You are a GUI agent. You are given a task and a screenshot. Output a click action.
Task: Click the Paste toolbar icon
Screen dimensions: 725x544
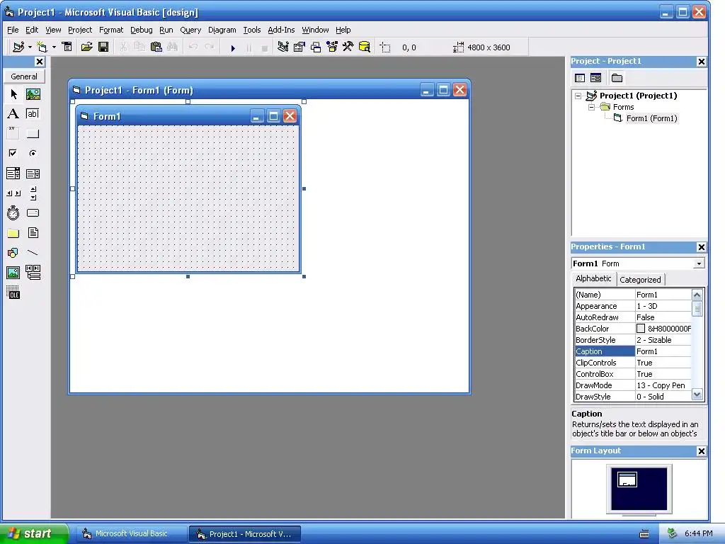156,47
